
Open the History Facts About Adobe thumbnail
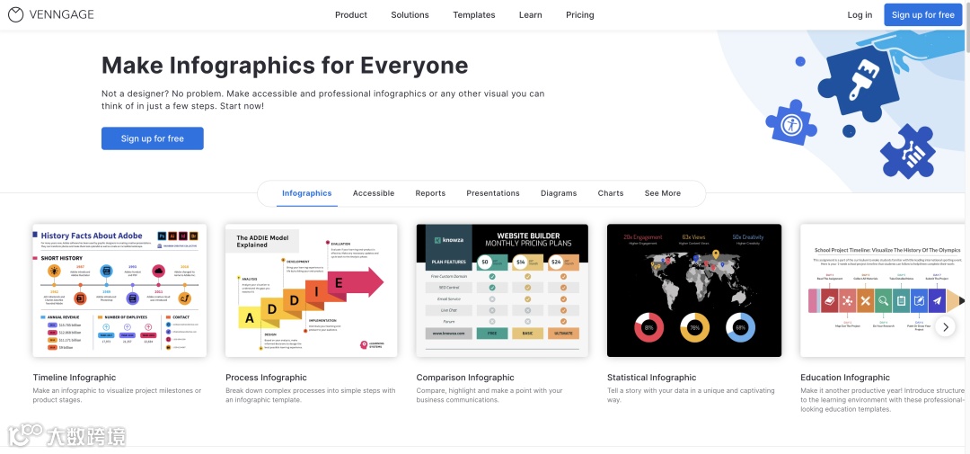coord(119,290)
